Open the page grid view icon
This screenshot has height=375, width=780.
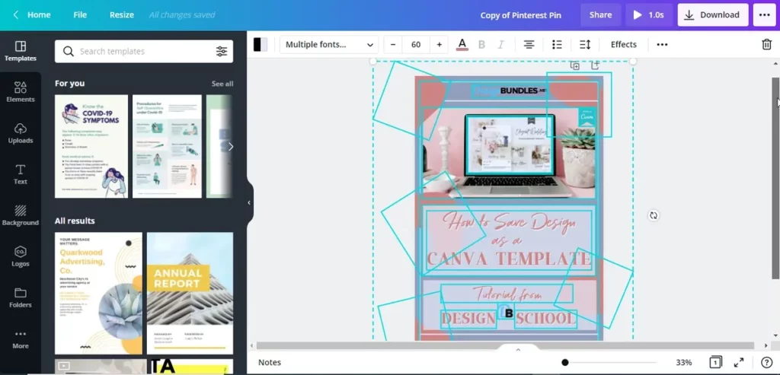click(715, 362)
